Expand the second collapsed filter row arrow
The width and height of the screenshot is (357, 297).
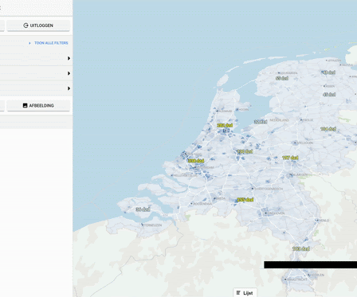coord(69,73)
